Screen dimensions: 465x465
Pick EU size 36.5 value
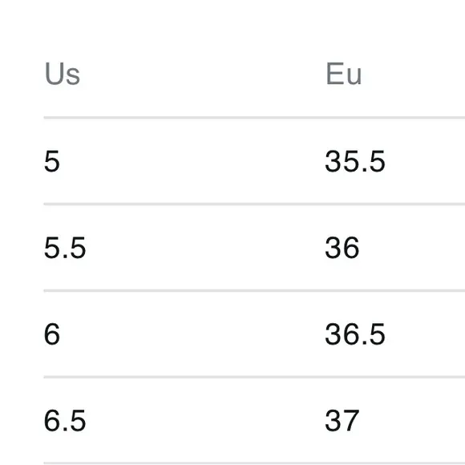[x=355, y=334]
